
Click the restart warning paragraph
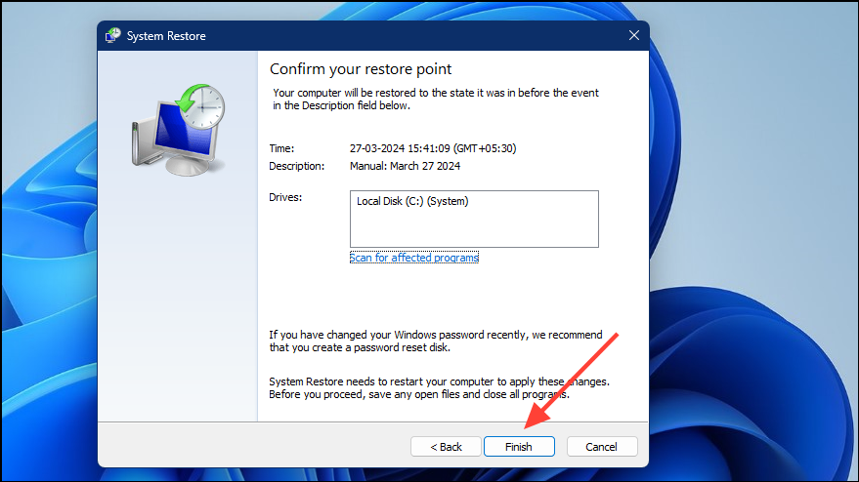point(439,388)
